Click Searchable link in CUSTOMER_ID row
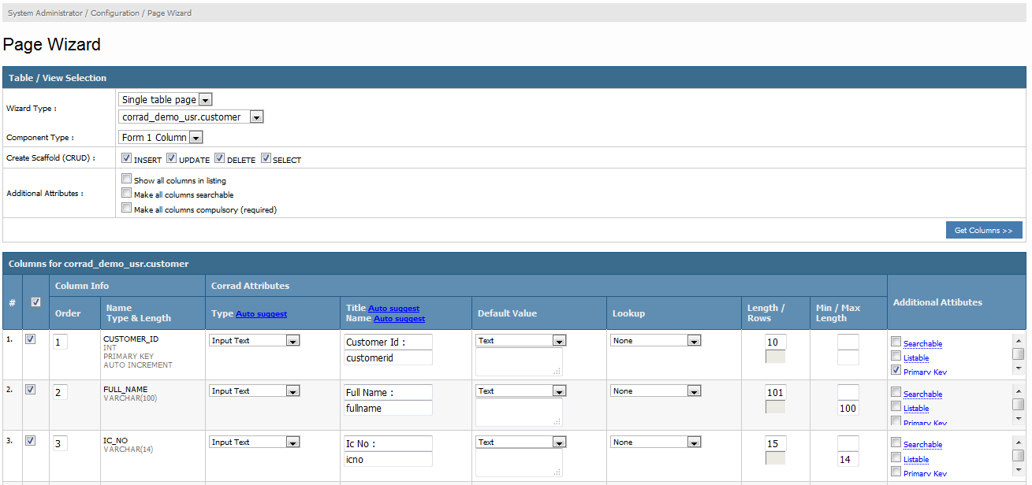1032x485 pixels. tap(922, 344)
